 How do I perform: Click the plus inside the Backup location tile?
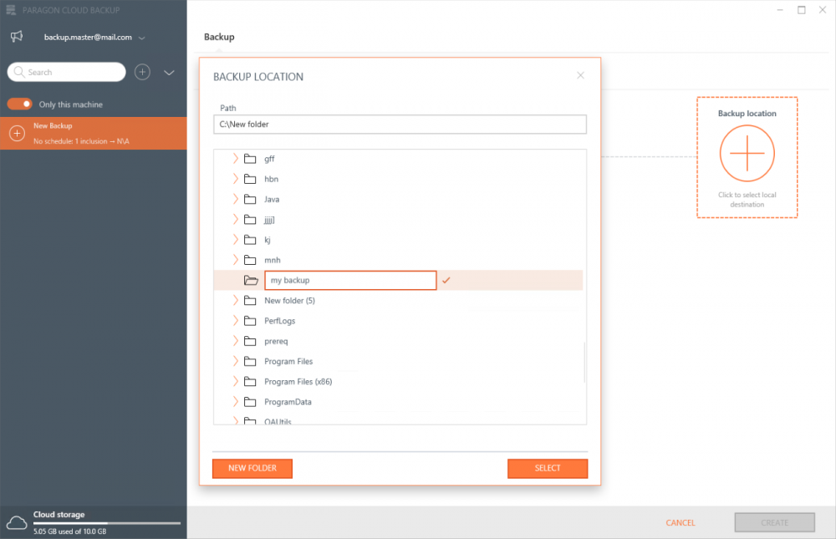click(747, 153)
